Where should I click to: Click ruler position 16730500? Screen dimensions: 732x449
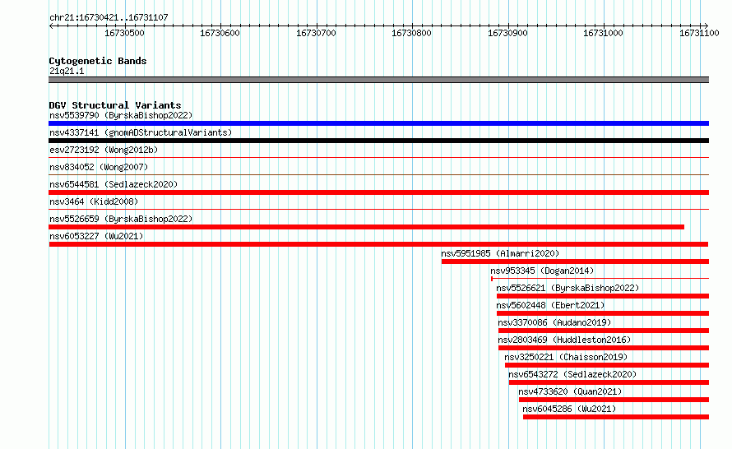[x=124, y=33]
